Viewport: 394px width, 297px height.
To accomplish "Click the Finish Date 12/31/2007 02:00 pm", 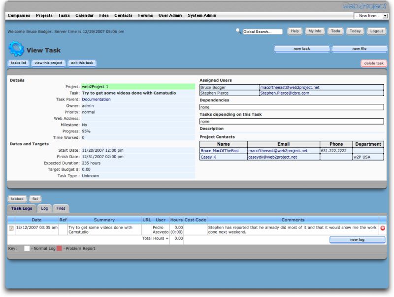I will (x=103, y=157).
